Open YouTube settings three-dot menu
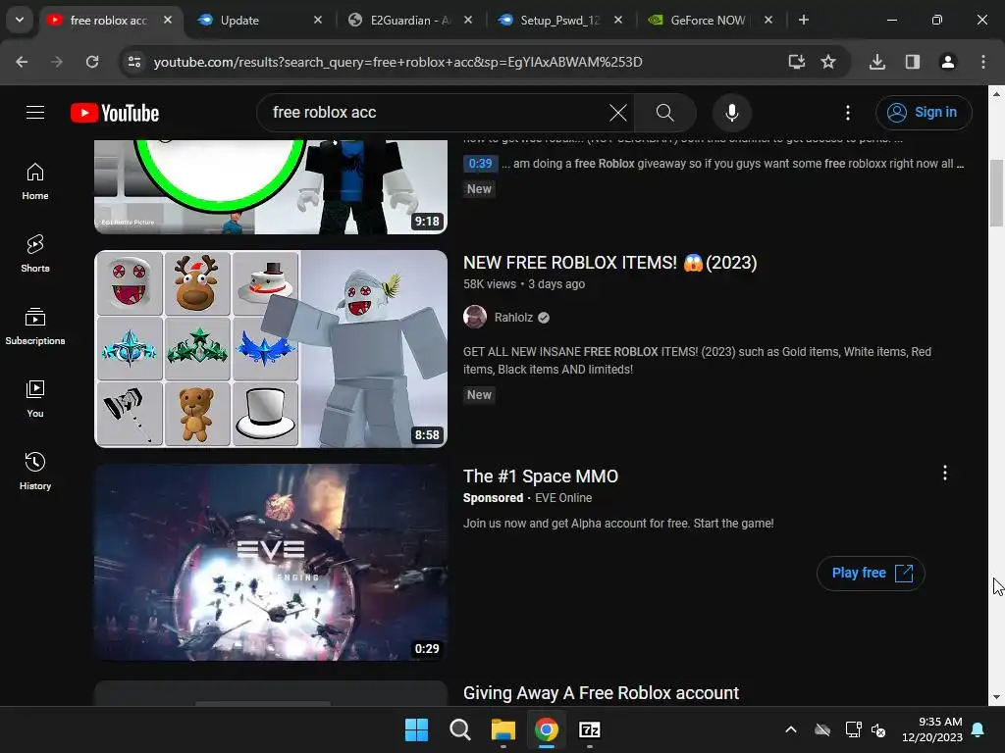 [x=847, y=113]
